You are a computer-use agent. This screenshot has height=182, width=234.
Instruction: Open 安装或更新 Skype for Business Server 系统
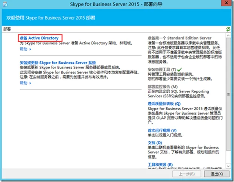(58, 63)
